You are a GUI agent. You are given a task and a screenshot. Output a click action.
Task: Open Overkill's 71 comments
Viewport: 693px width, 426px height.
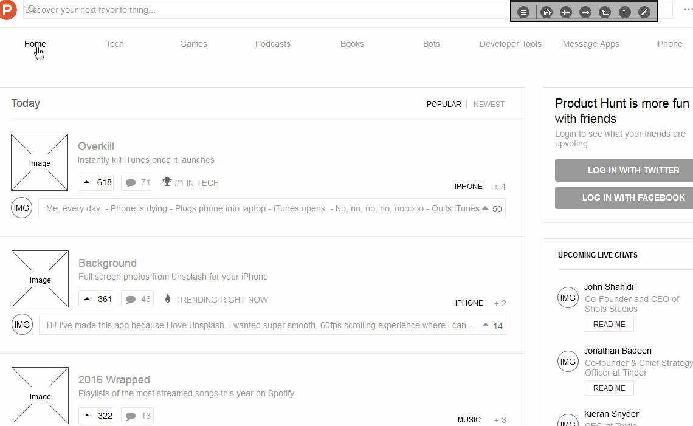tap(137, 182)
